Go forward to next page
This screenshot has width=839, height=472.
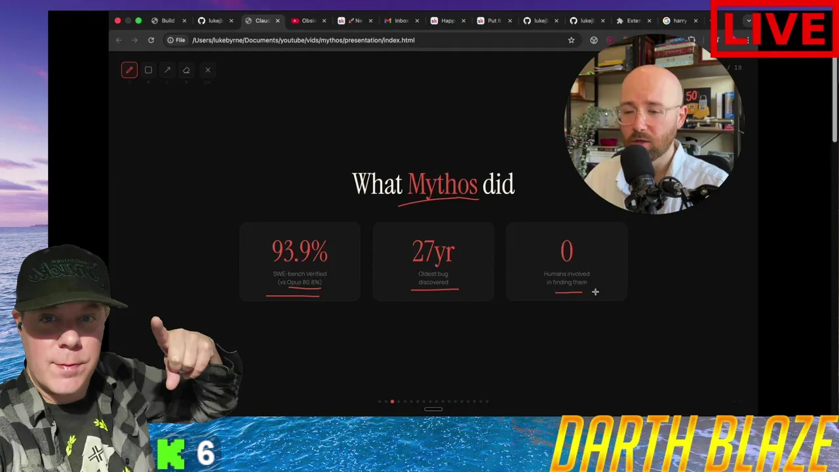tap(134, 40)
